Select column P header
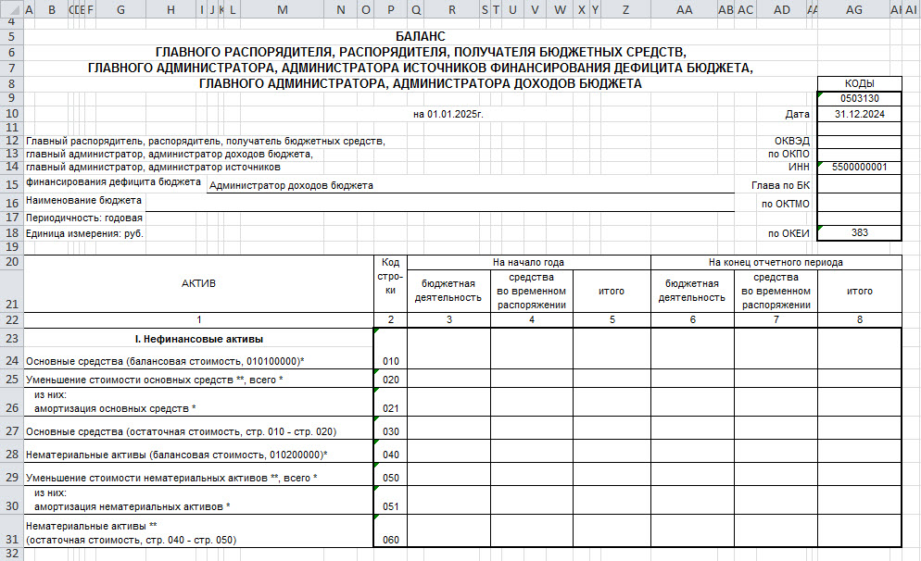The image size is (921, 561). [x=391, y=9]
